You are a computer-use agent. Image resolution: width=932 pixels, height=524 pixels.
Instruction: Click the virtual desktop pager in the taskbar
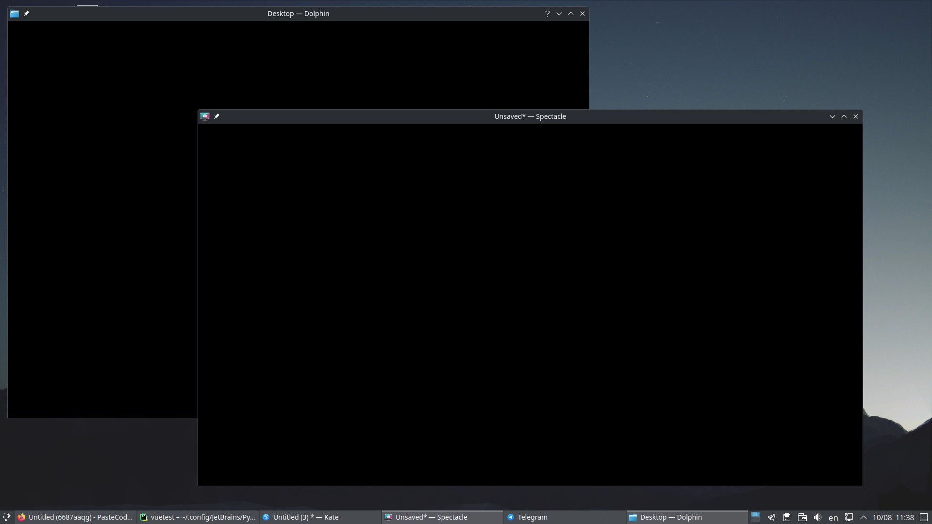coord(755,517)
